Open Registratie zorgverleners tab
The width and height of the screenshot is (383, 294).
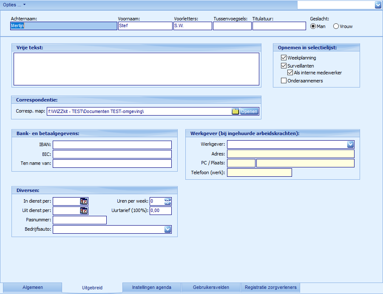pyautogui.click(x=271, y=287)
